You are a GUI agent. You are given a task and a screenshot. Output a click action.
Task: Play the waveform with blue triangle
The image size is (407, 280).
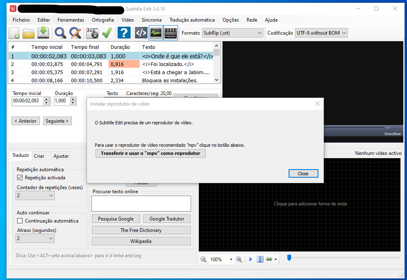point(251,259)
